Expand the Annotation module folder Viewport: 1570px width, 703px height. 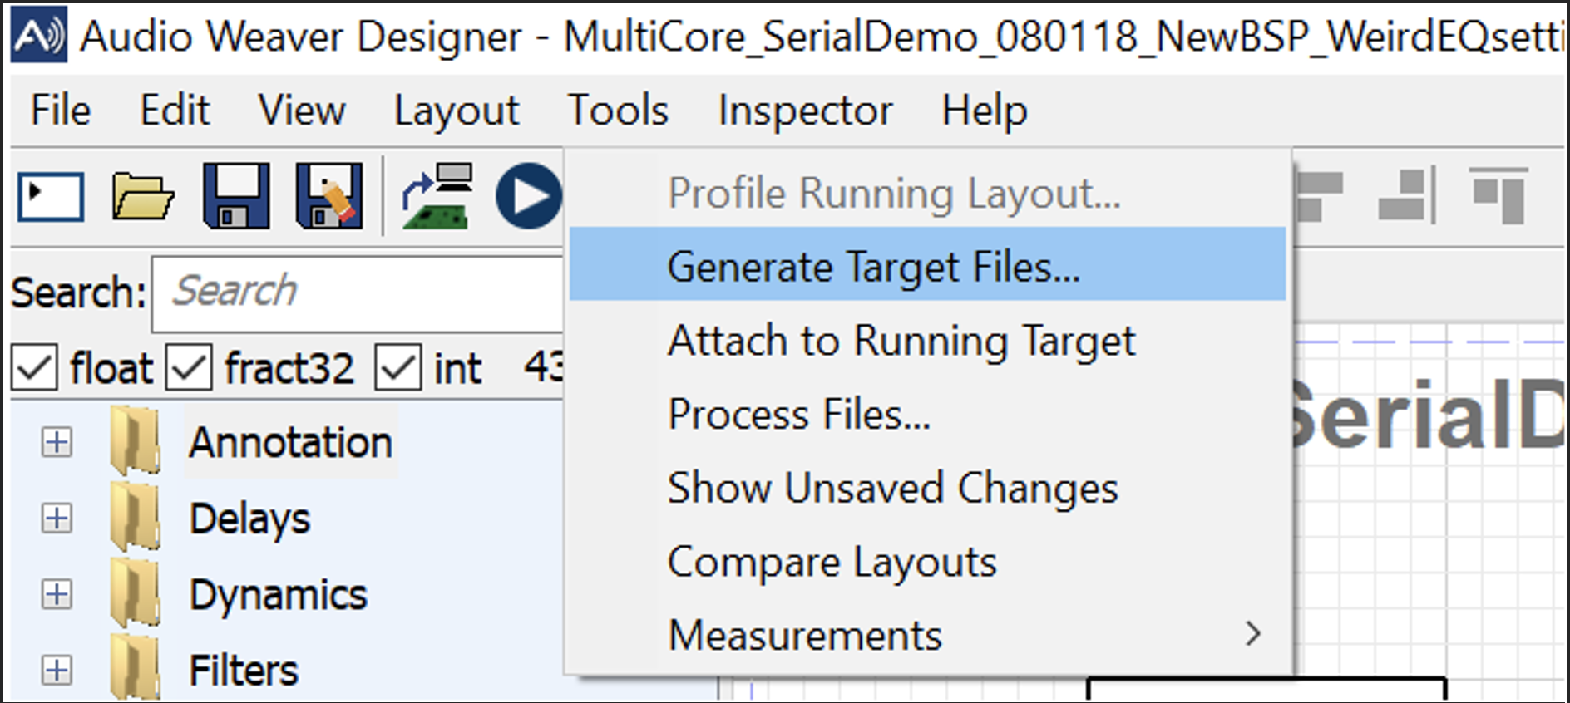coord(57,442)
